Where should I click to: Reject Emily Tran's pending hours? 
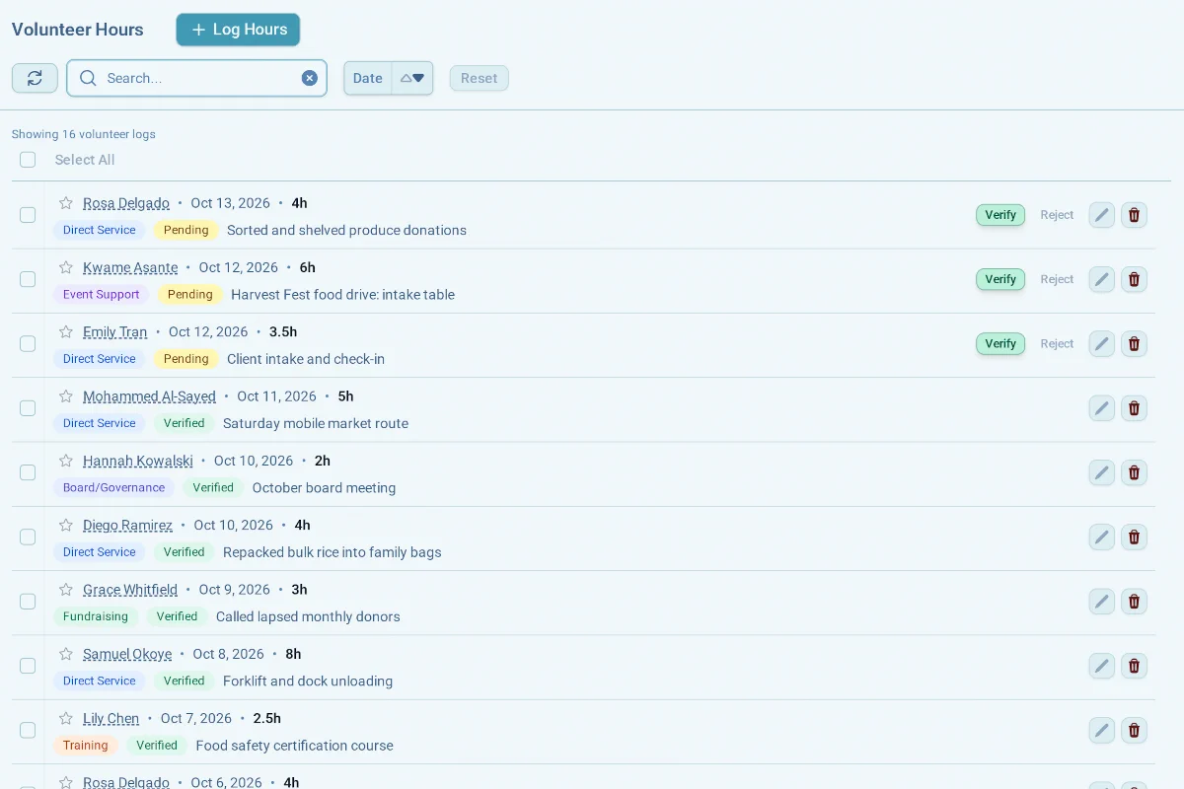click(x=1057, y=343)
